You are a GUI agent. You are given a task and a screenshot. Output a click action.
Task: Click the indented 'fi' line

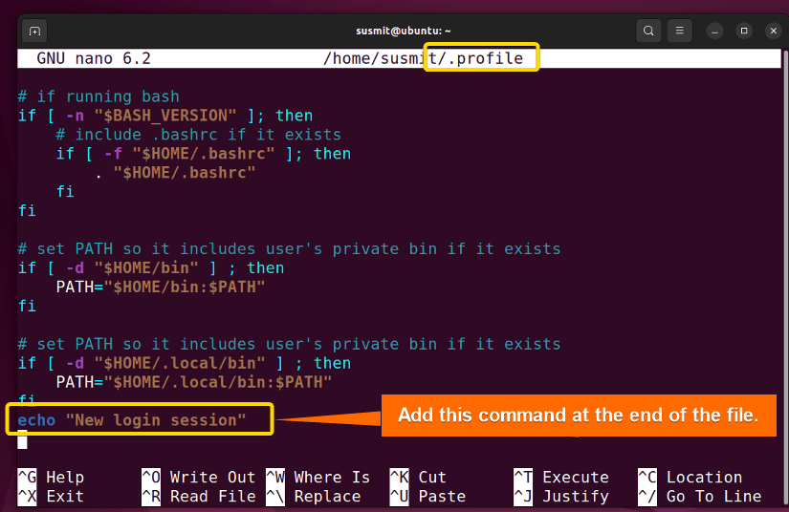[65, 191]
